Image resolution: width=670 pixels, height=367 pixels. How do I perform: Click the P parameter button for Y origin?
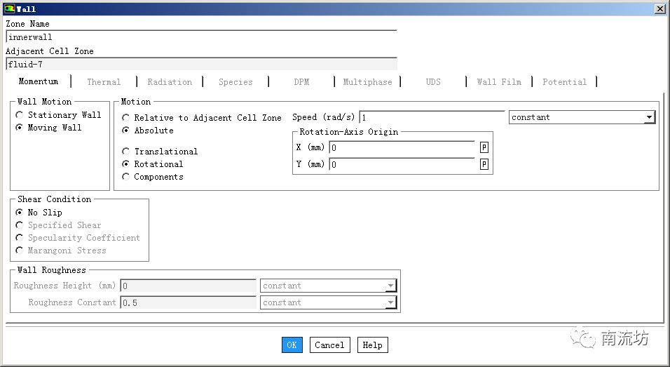pos(484,164)
